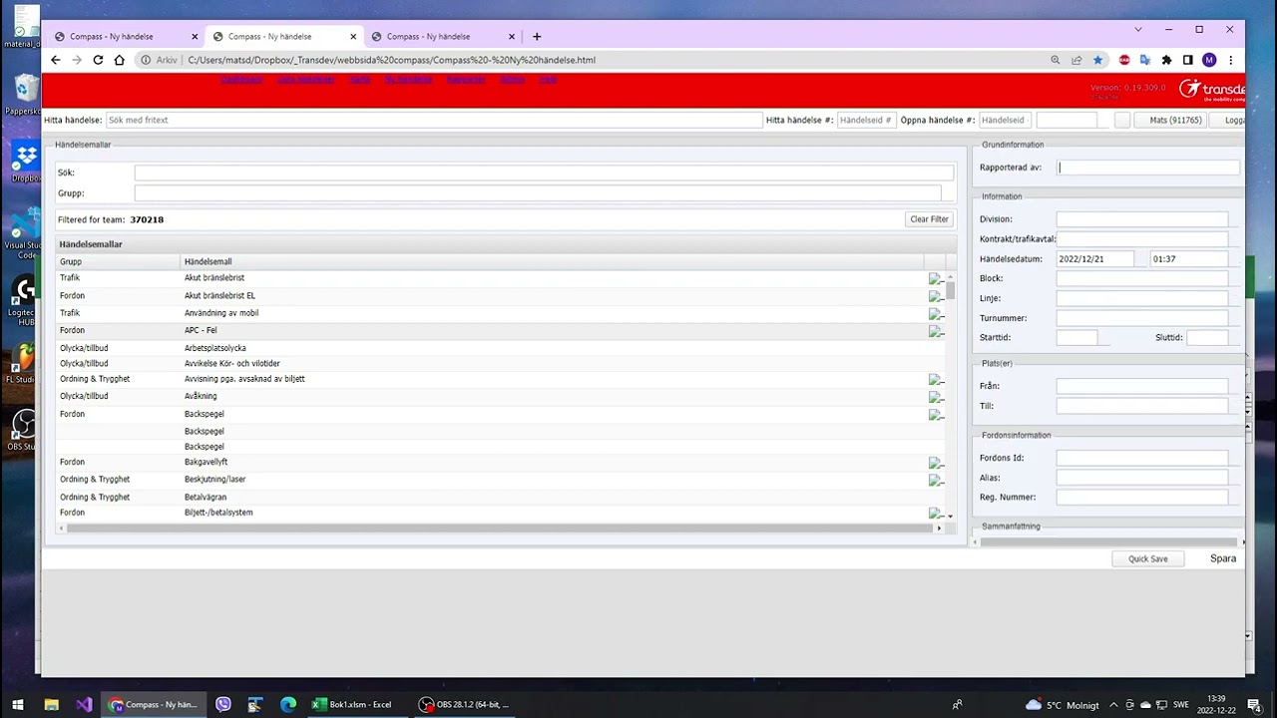Click the Turnummer field

[1142, 318]
